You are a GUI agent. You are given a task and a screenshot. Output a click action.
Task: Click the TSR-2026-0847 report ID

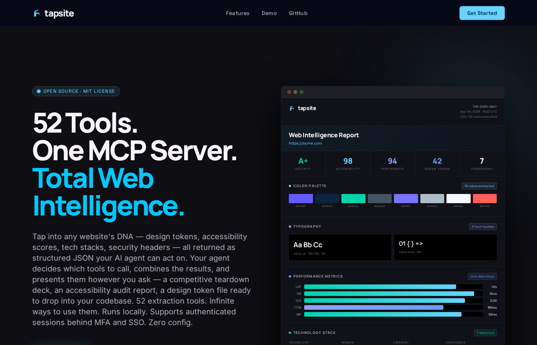pos(484,107)
